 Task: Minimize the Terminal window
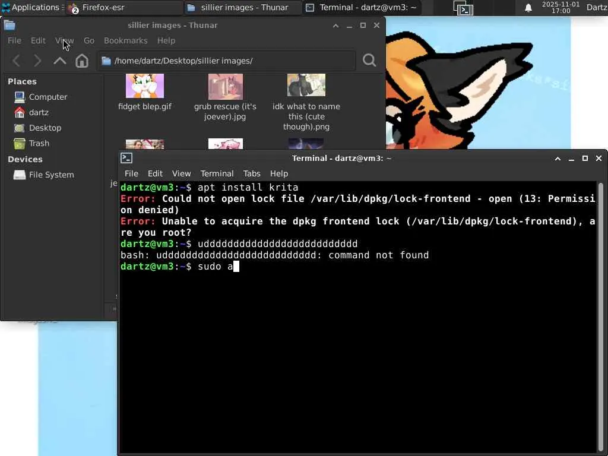pos(571,159)
